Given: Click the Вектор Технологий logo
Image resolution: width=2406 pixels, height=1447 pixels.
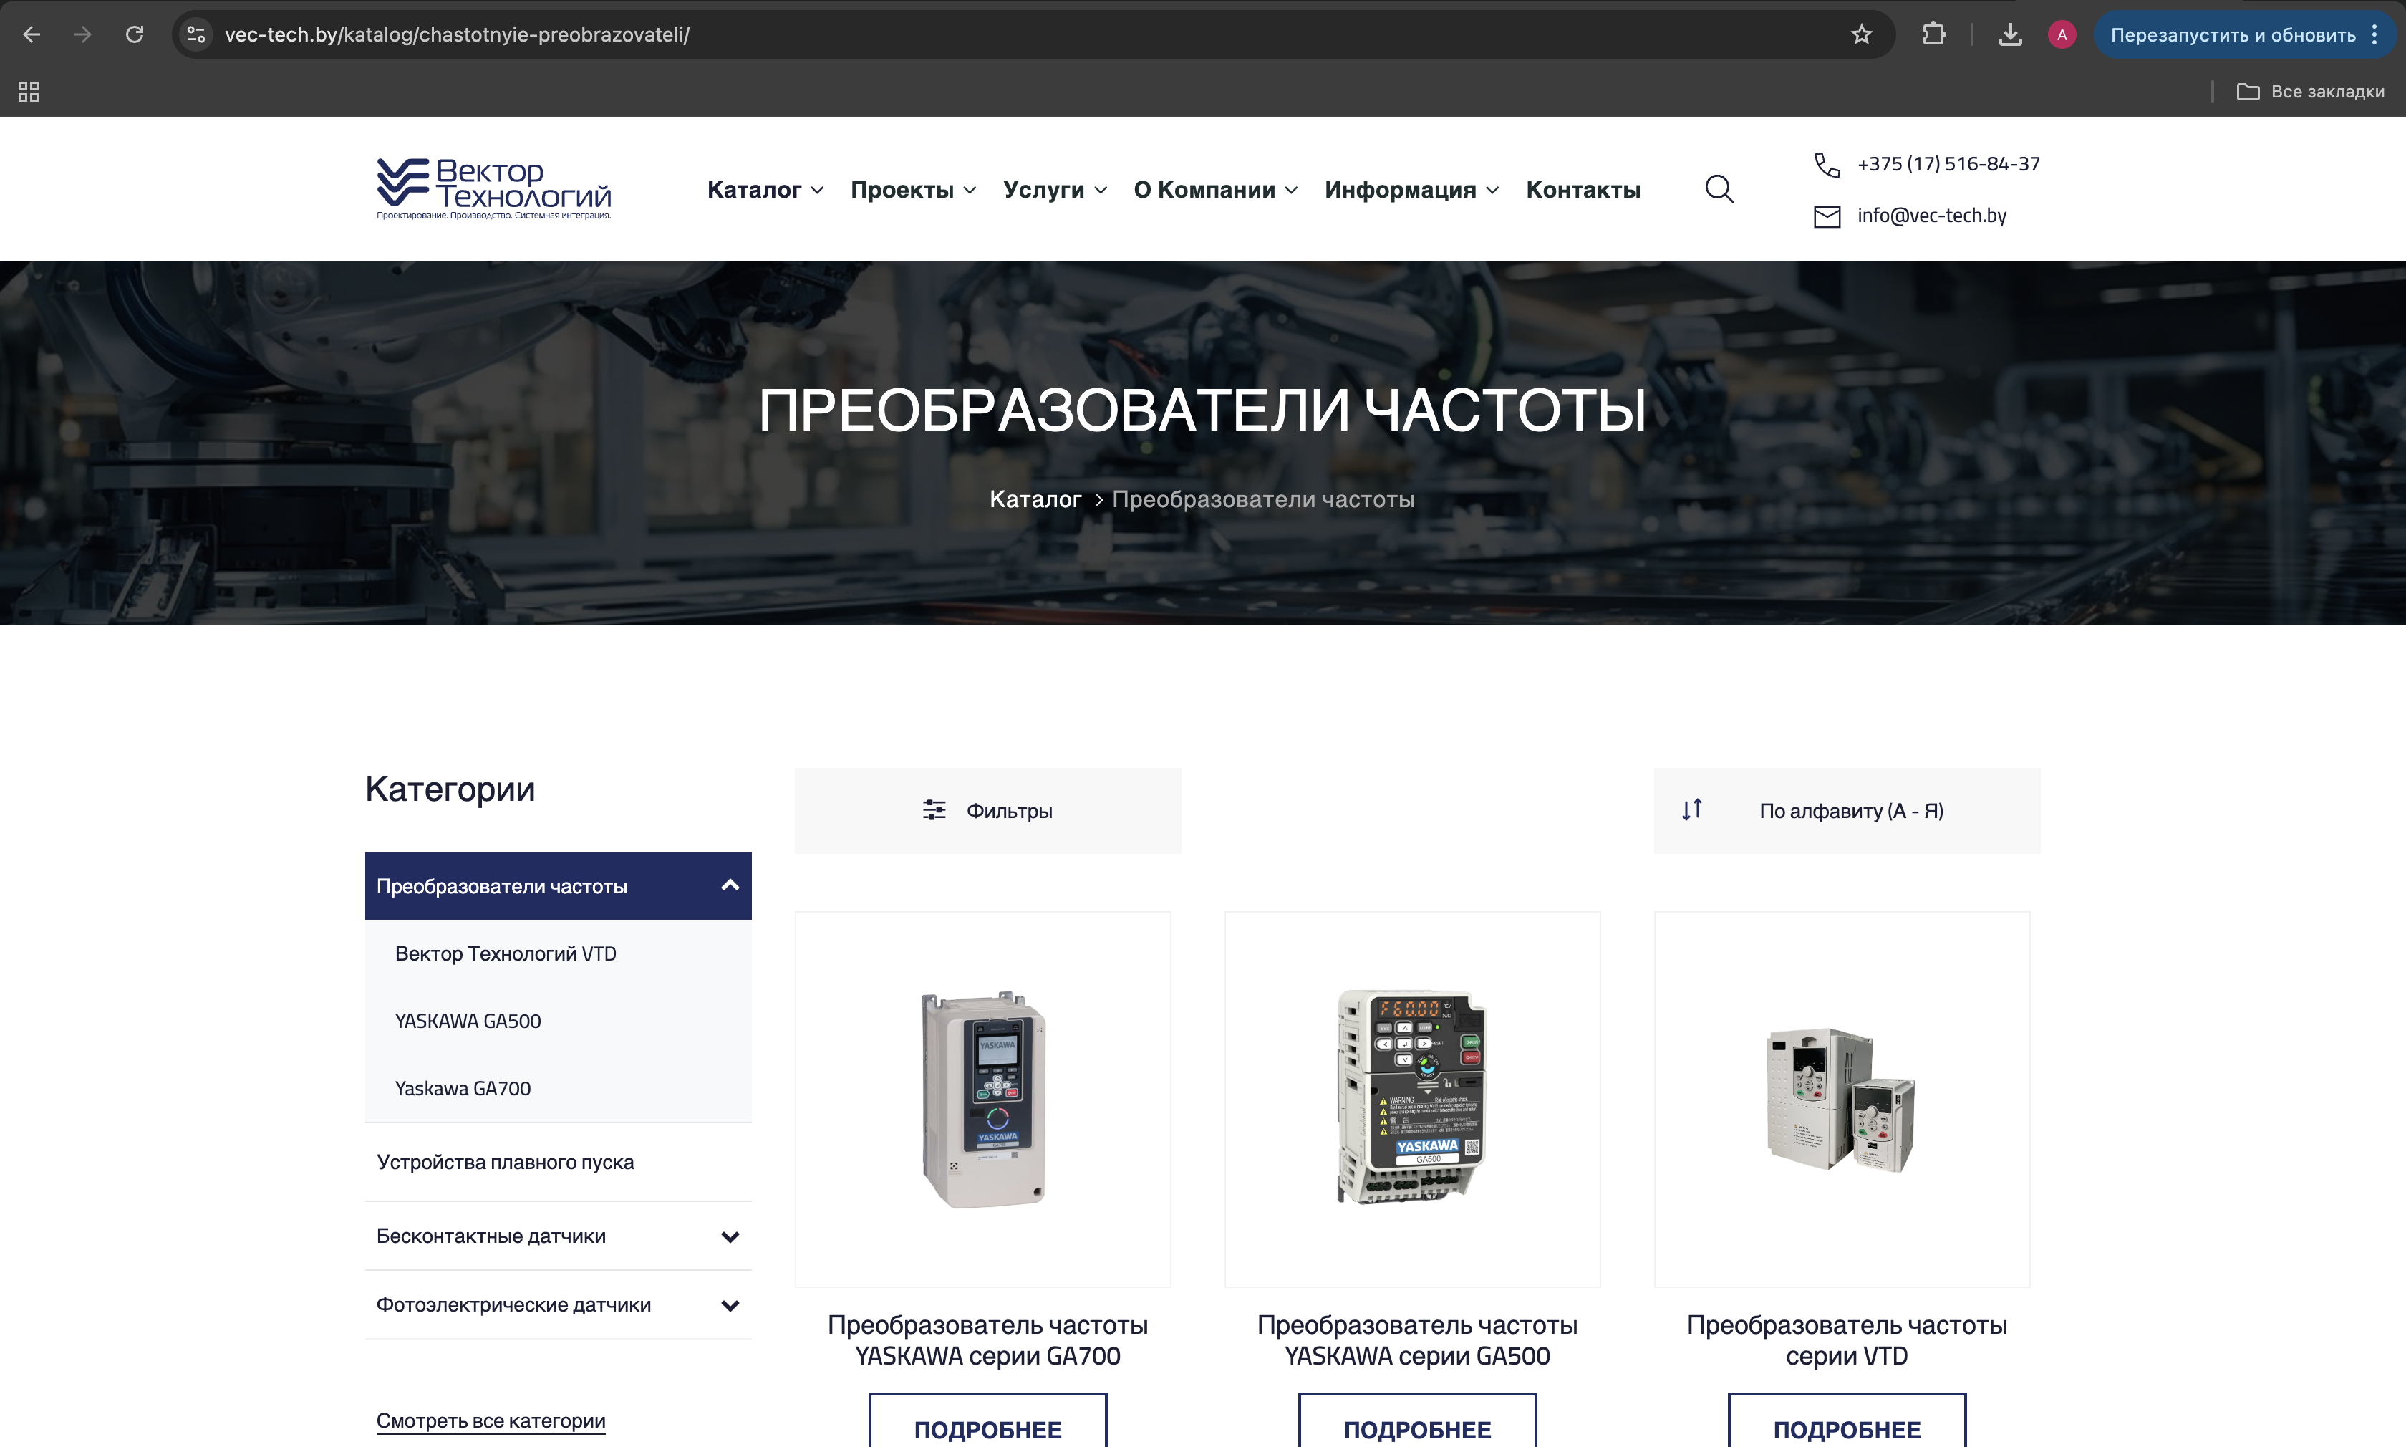Looking at the screenshot, I should pos(494,188).
